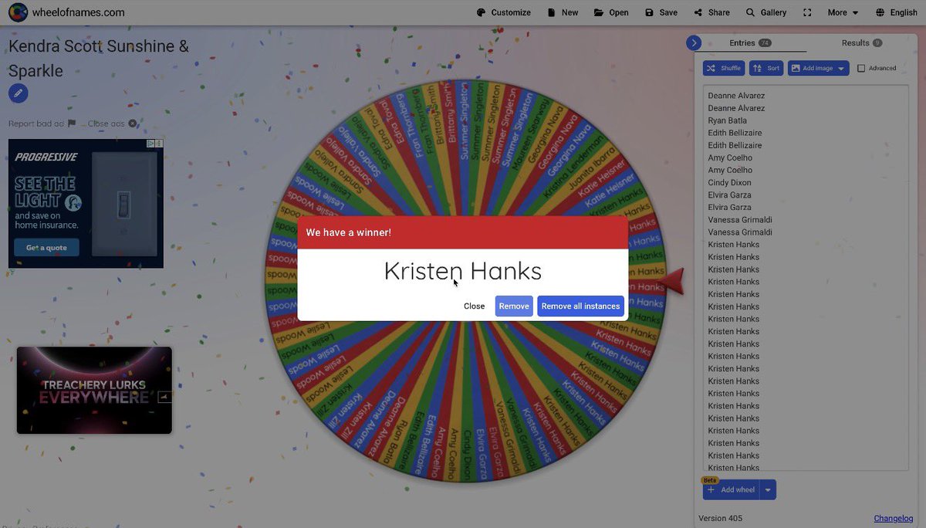Click the wheel title Kendra Scott Sunshine & Sparkle
The height and width of the screenshot is (528, 926).
(99, 58)
